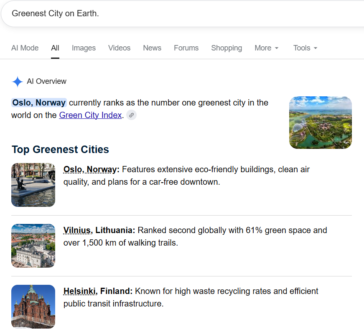Click text "quality, and plans for a car-free downtown."
Screen dimensions: 364x334
[x=142, y=182]
